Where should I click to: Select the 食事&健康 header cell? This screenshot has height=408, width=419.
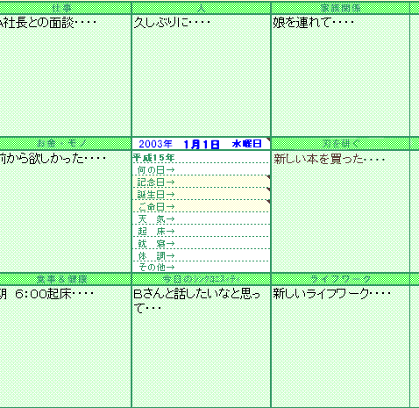tap(66, 279)
